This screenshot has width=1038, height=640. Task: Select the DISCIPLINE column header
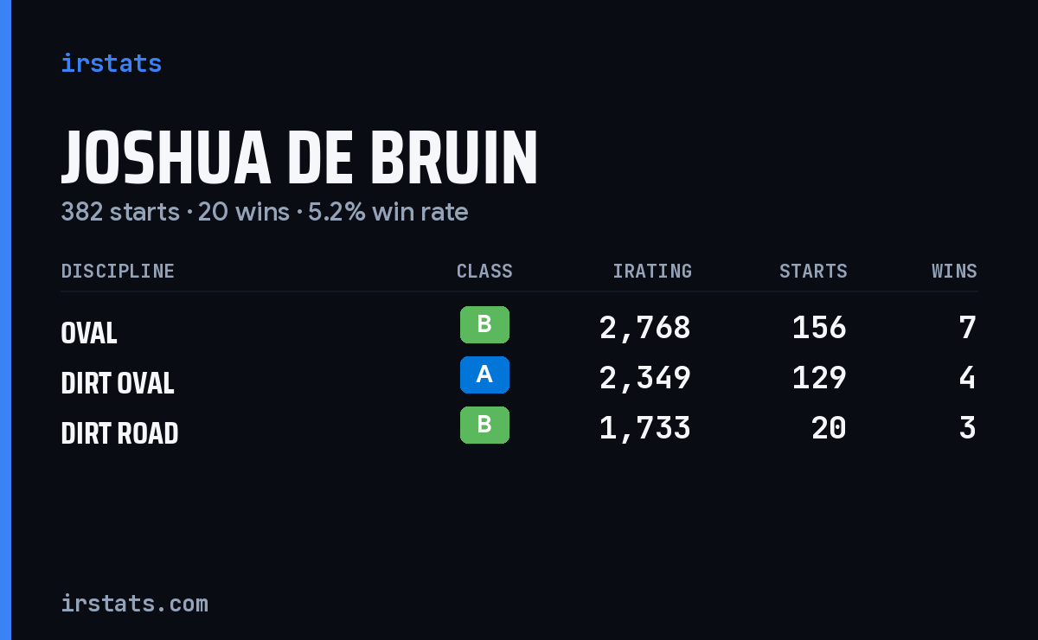(118, 272)
